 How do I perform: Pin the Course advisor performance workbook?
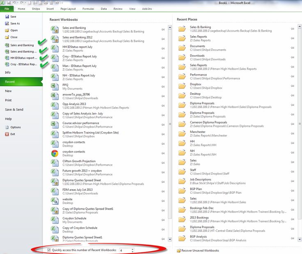pyautogui.click(x=163, y=125)
